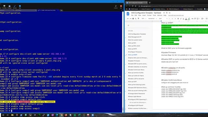Image resolution: width=208 pixels, height=117 pixels.
Task: Open the Insert menu in Google Docs
Action: 144,15
